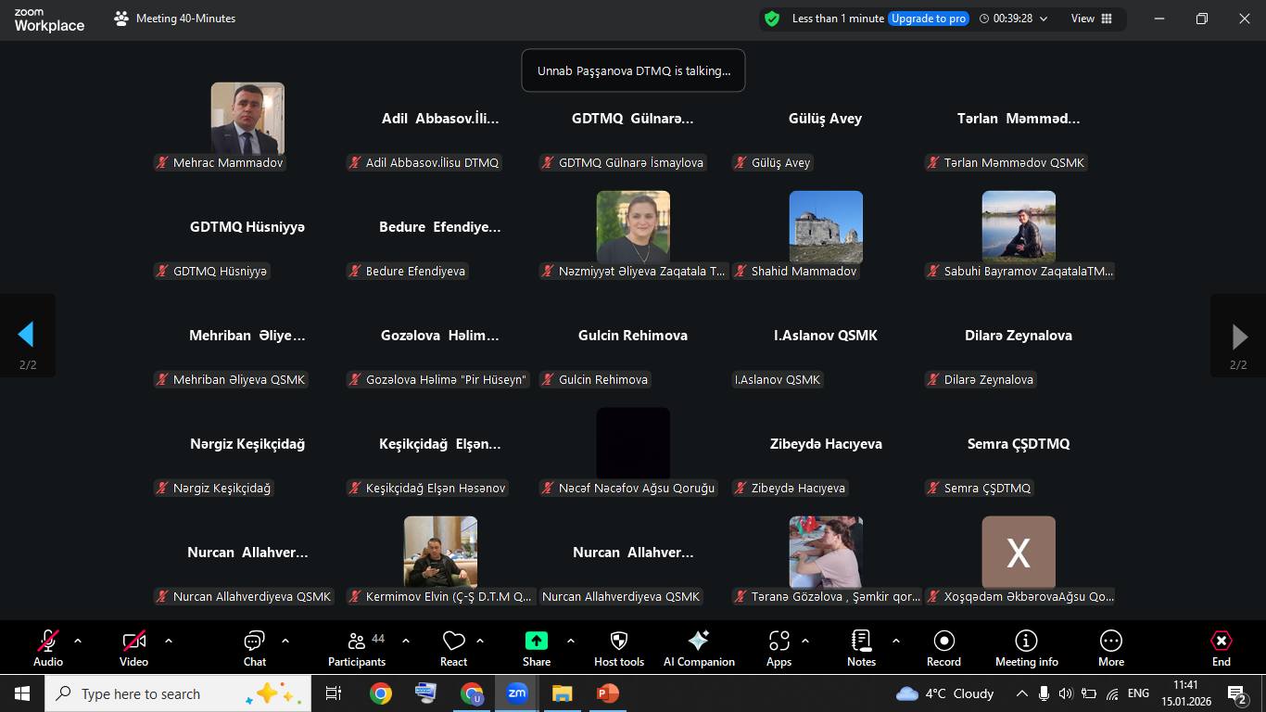End the meeting
The height and width of the screenshot is (712, 1266).
click(1221, 647)
